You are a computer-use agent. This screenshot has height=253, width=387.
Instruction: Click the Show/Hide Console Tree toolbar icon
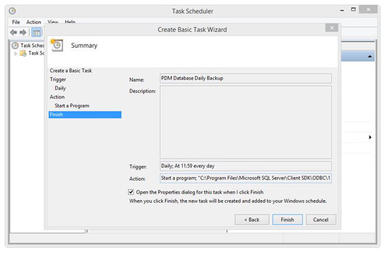point(36,32)
